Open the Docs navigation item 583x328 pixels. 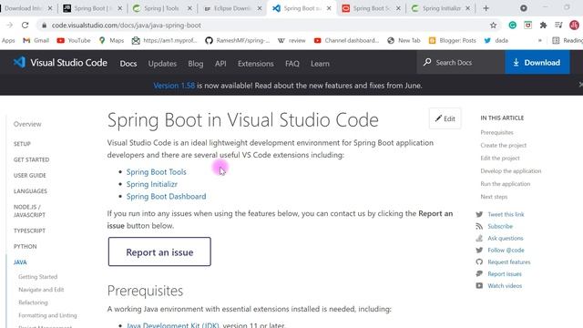tap(128, 64)
